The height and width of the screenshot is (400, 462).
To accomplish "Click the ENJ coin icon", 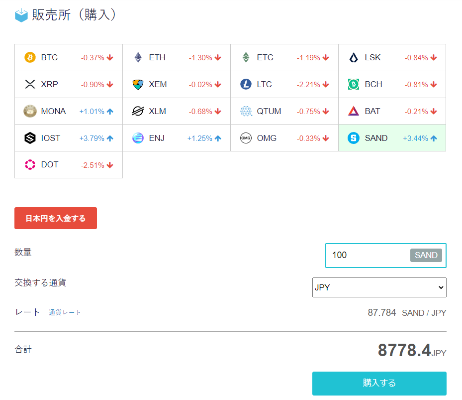I will pyautogui.click(x=138, y=138).
